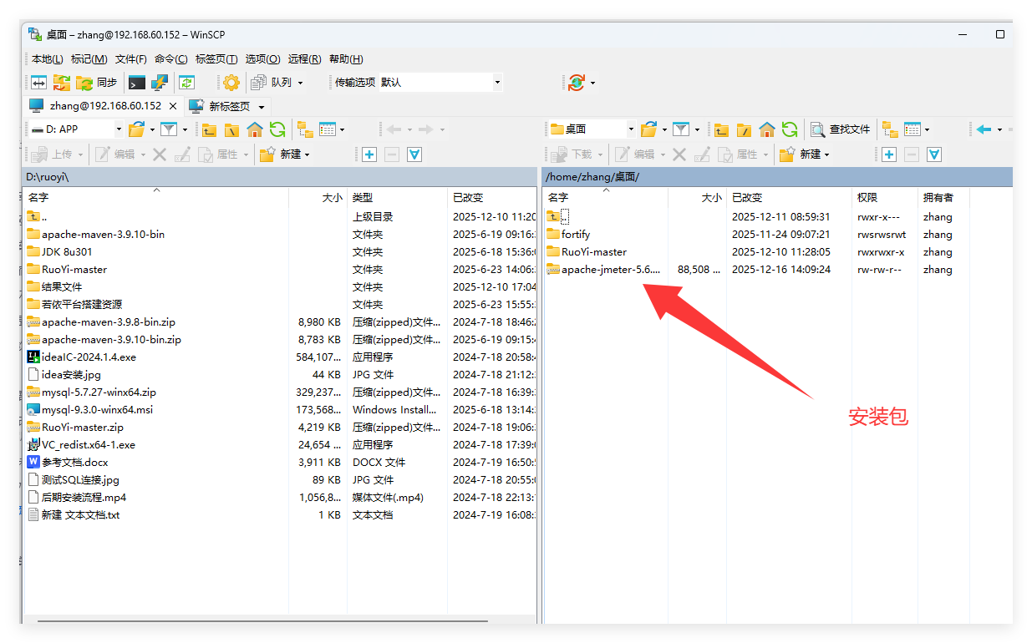Refresh the local panel
The width and height of the screenshot is (1032, 643).
pos(277,129)
